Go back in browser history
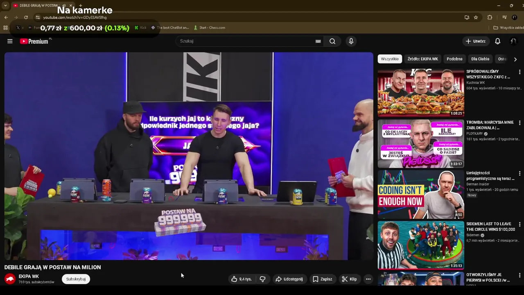The height and width of the screenshot is (295, 524). pos(6,17)
